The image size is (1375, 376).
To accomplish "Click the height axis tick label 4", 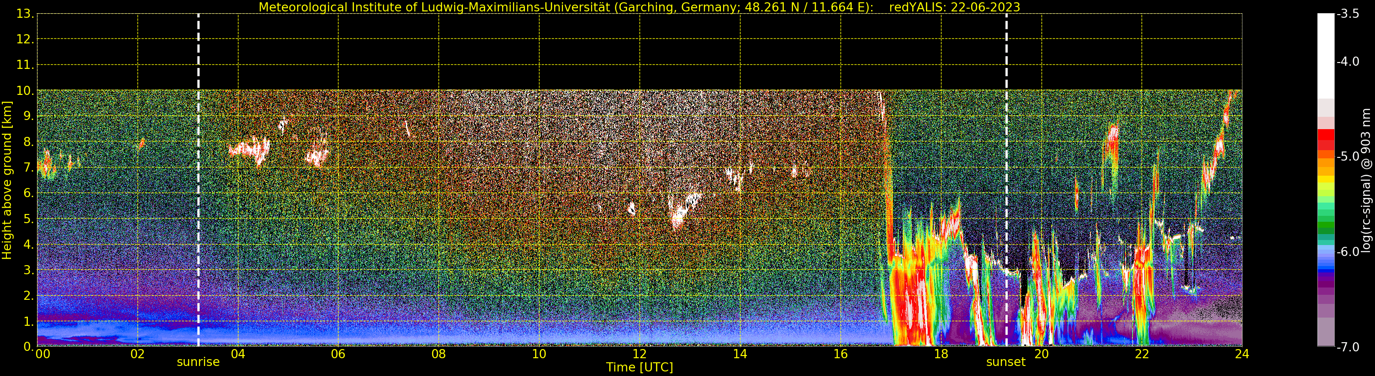I will (x=28, y=245).
